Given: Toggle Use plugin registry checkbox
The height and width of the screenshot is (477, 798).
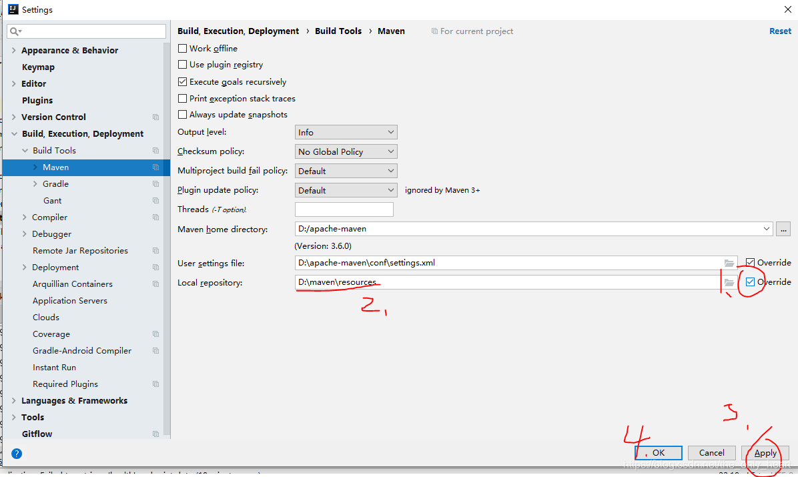Looking at the screenshot, I should click(x=182, y=65).
